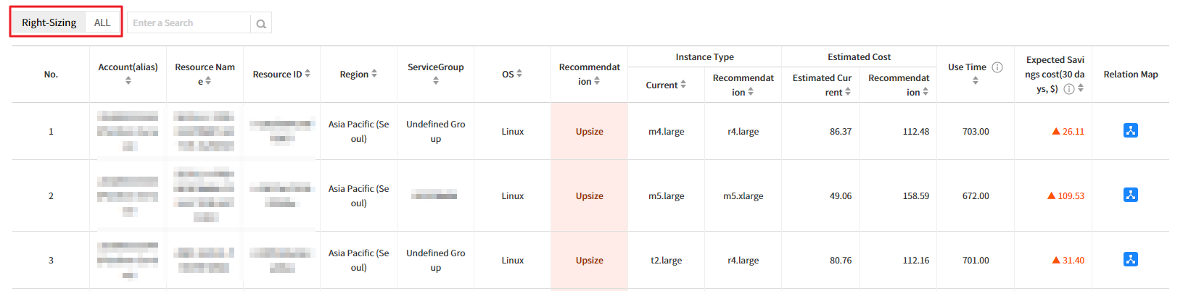Screen dimensions: 1183x291
Task: Click the search magnifier icon
Action: coord(261,23)
